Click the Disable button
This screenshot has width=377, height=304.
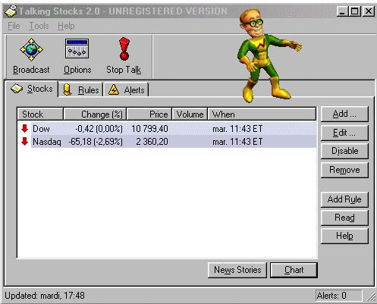click(344, 151)
